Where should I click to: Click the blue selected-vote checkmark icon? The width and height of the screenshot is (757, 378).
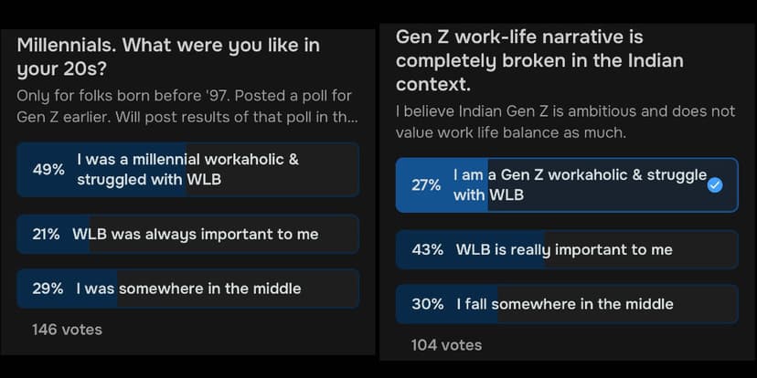click(x=715, y=184)
